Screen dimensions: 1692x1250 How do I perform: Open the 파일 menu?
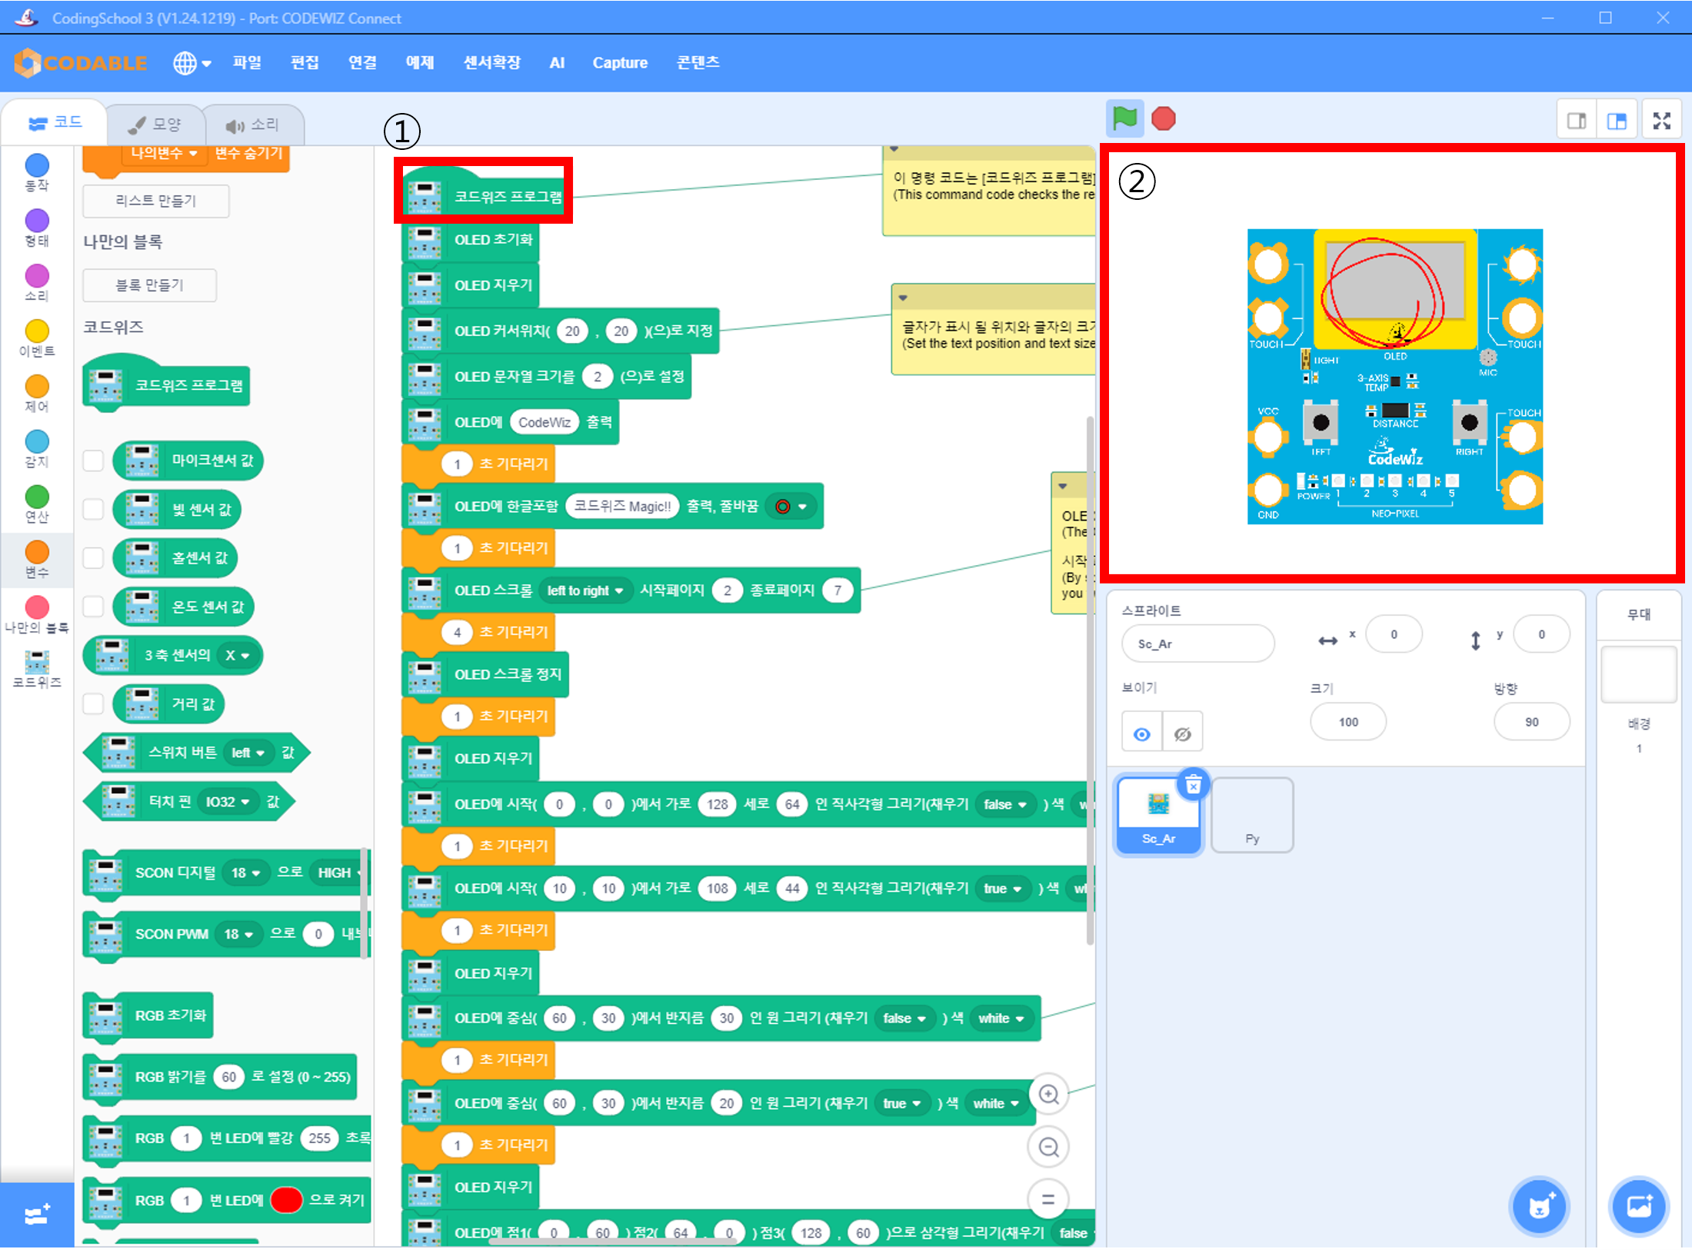(x=248, y=63)
